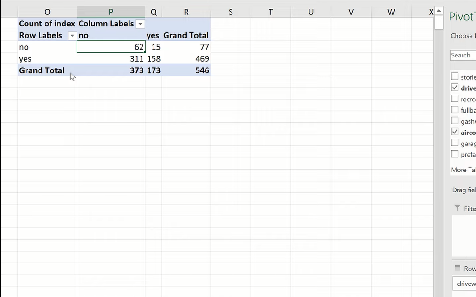Click the cell with value 158
Screen dimensions: 476x297
(x=154, y=58)
